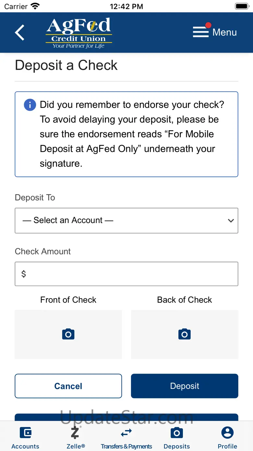Image resolution: width=253 pixels, height=451 pixels.
Task: Tap Back of Check camera icon
Action: point(185,334)
